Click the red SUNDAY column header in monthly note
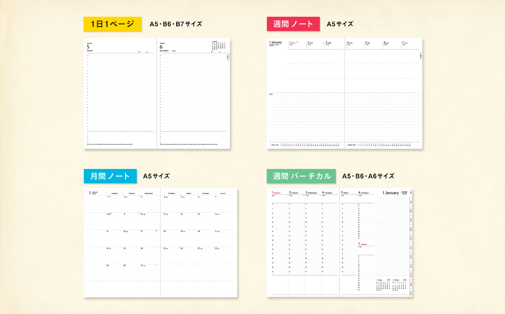505x314 pixels. click(223, 194)
